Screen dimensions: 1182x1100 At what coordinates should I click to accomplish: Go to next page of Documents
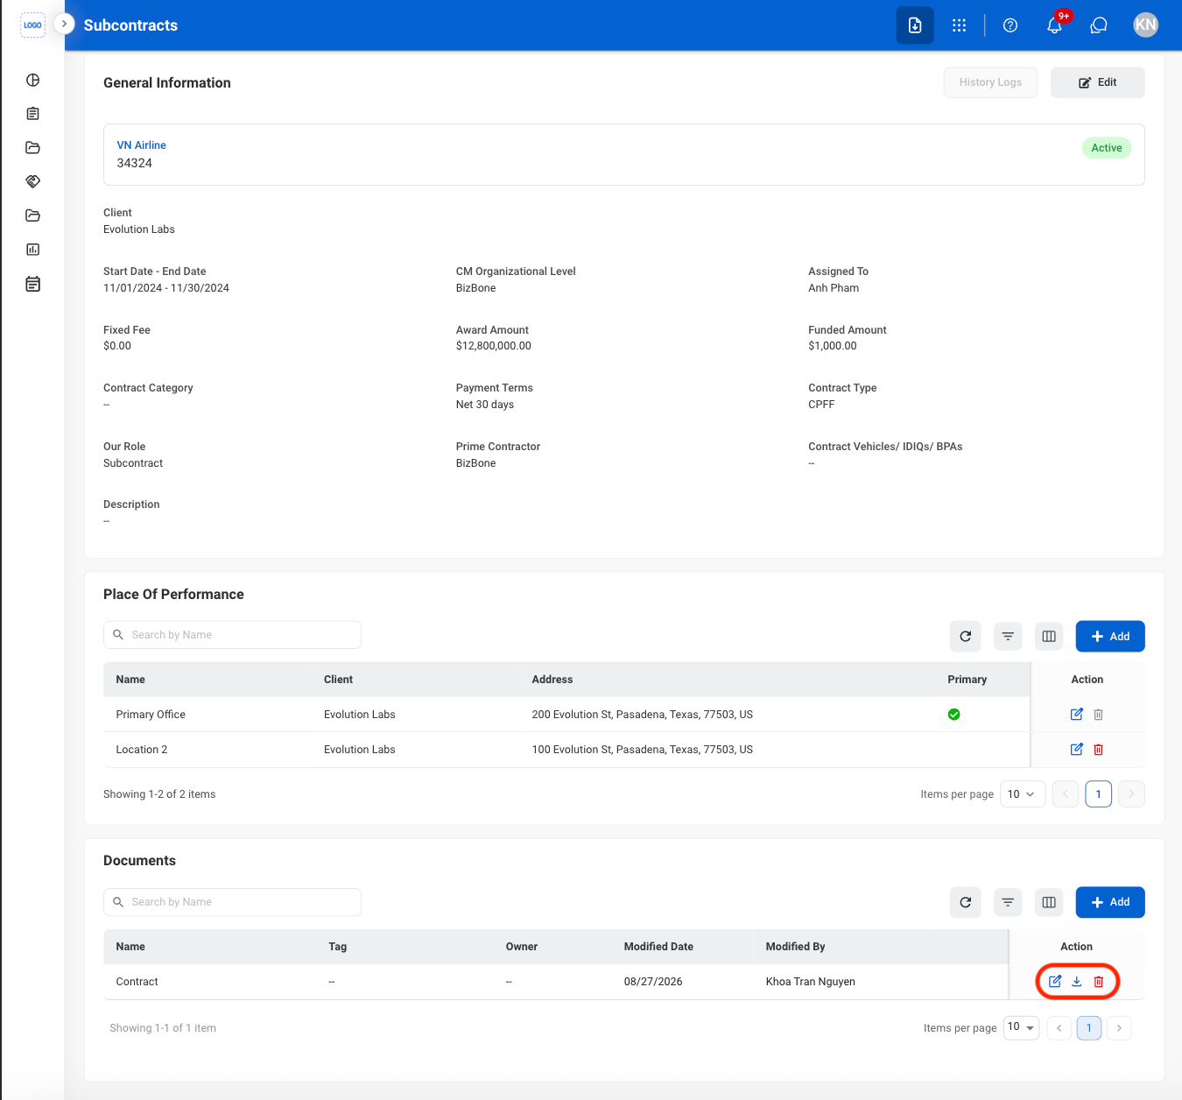point(1119,1028)
